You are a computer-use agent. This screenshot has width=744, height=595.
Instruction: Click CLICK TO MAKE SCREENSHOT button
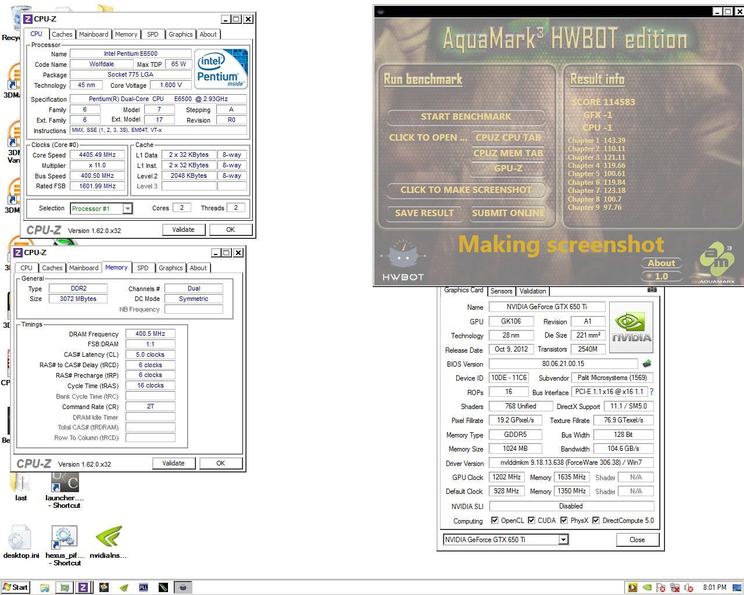[x=466, y=190]
